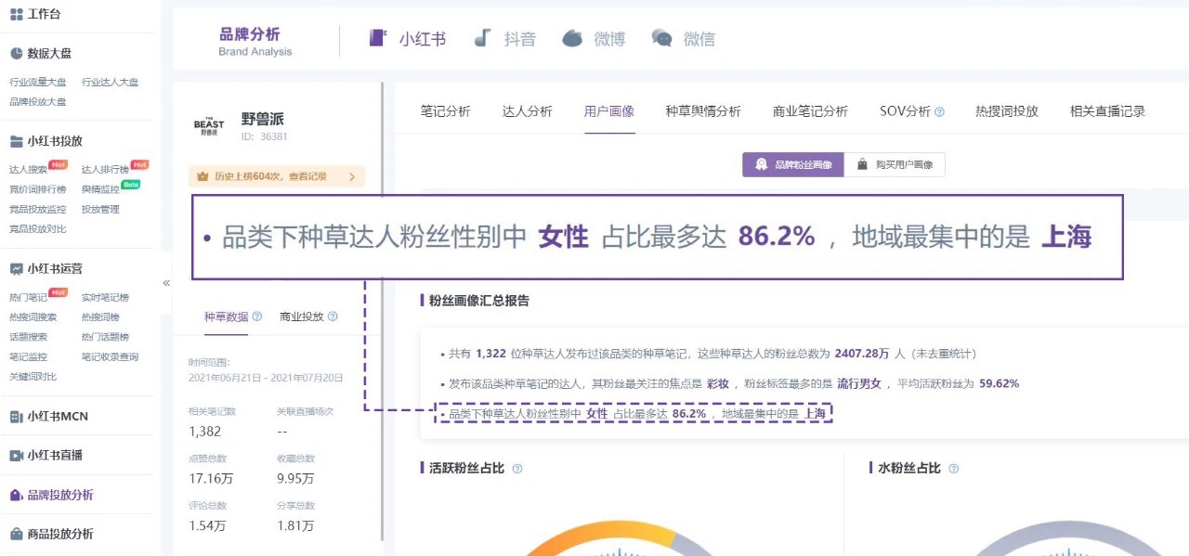This screenshot has width=1189, height=556.
Task: Click the 商品投放分析 shopping bag icon
Action: click(x=16, y=534)
